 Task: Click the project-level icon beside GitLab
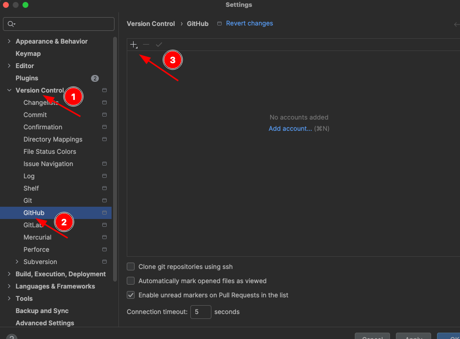click(104, 225)
